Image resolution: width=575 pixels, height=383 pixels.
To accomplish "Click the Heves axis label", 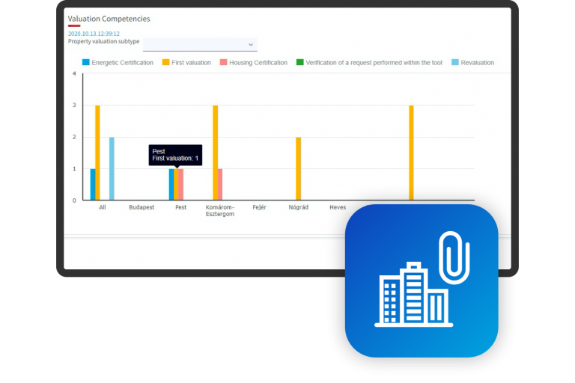I will click(x=338, y=207).
